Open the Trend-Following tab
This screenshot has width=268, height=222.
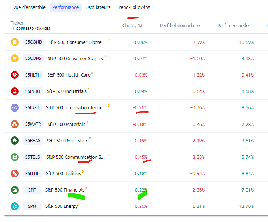[x=134, y=7]
